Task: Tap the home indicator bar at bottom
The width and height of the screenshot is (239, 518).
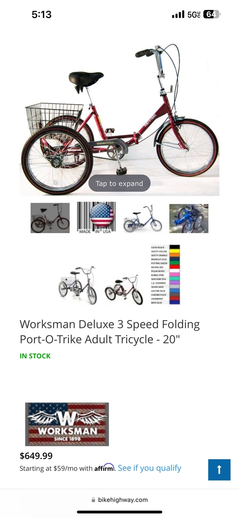Action: (x=119, y=512)
